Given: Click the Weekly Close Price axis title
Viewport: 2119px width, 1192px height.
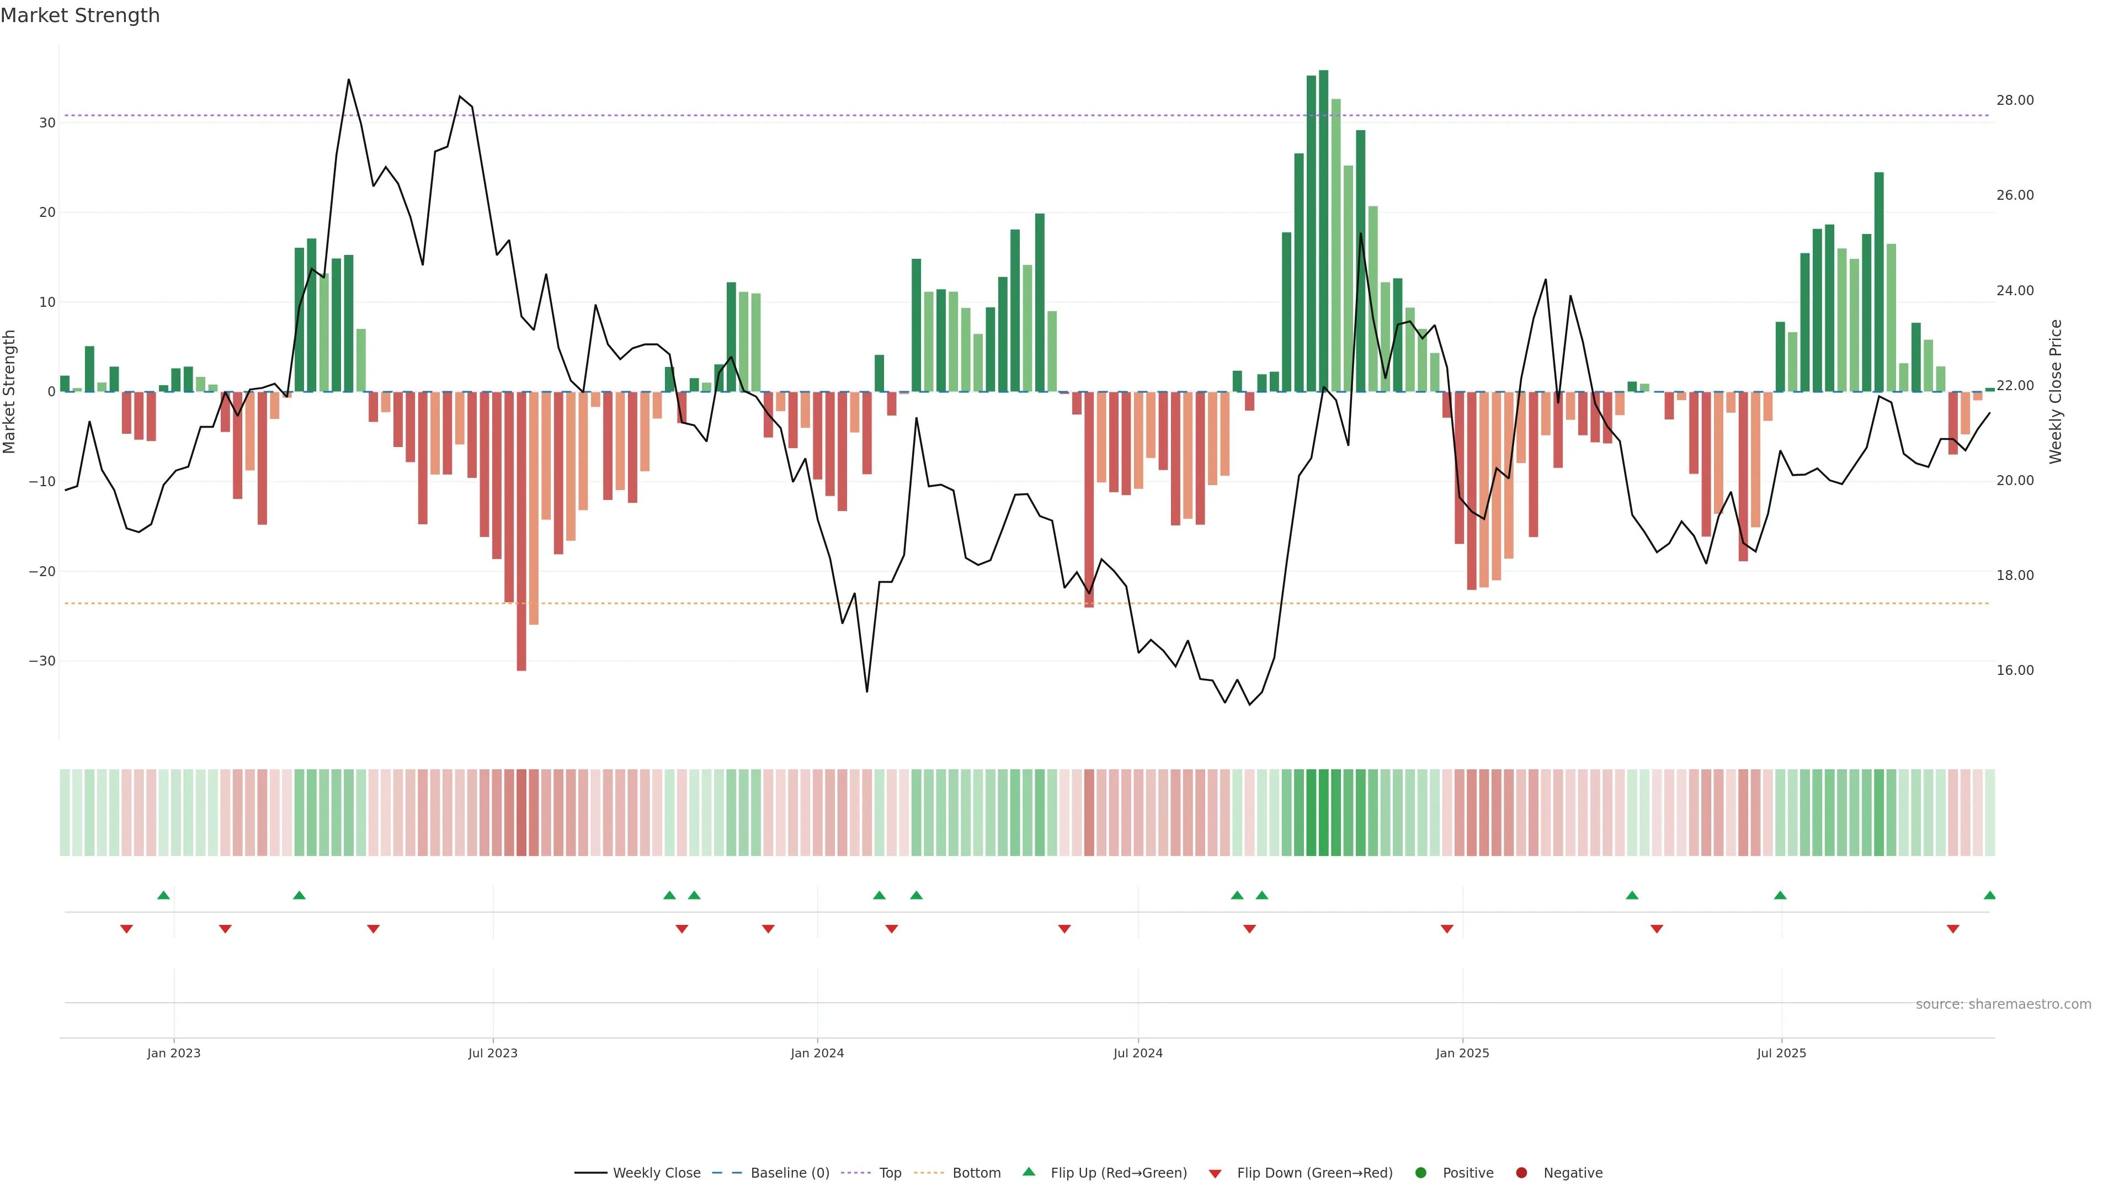Looking at the screenshot, I should (x=2056, y=392).
